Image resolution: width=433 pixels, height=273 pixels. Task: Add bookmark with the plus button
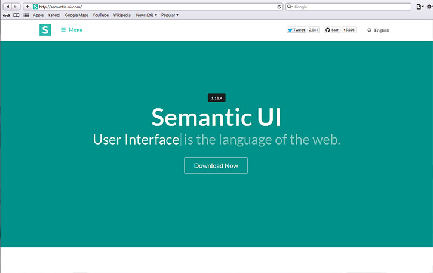coord(27,7)
